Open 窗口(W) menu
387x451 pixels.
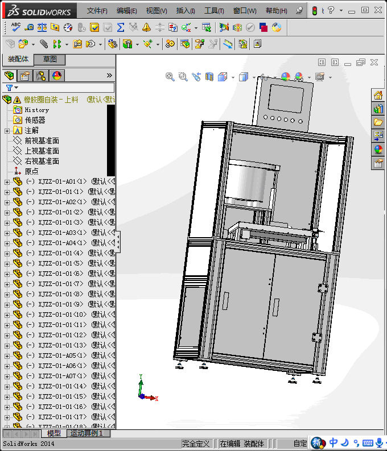tap(245, 11)
